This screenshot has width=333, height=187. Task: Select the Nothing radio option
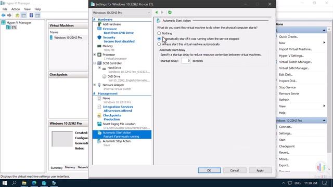click(x=159, y=33)
